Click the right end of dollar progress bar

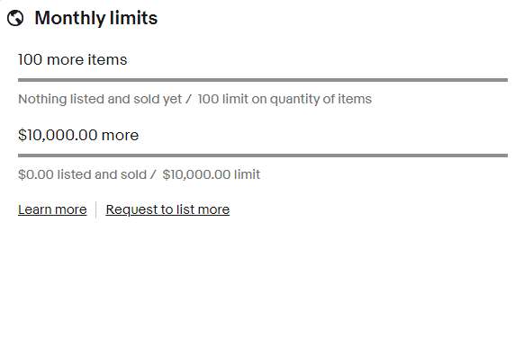click(x=505, y=156)
